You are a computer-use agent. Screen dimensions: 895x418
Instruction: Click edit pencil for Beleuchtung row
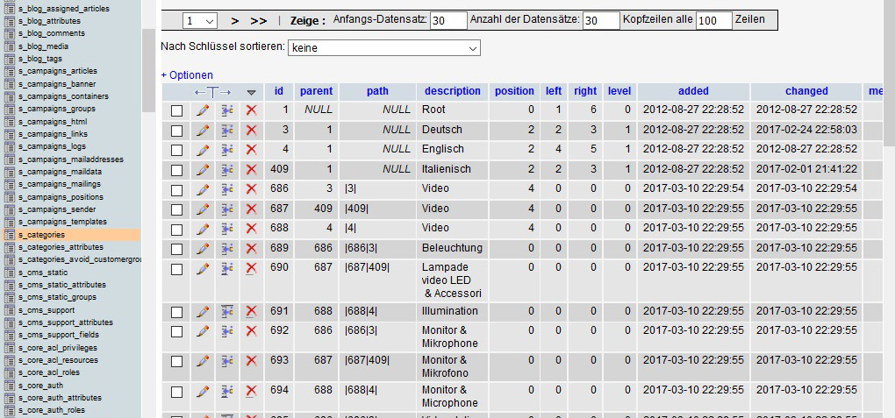pos(203,248)
